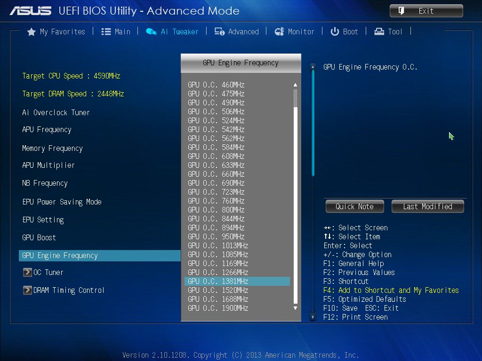482x361 pixels.
Task: Choose GPU O.C. 633MHz
Action: click(216, 165)
